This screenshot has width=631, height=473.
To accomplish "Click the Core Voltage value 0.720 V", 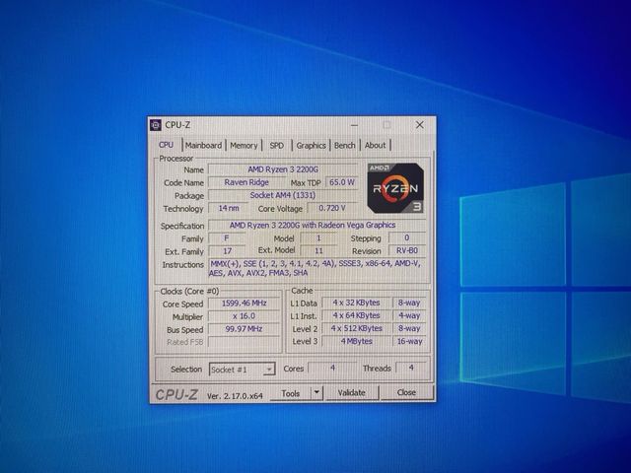I will point(332,208).
